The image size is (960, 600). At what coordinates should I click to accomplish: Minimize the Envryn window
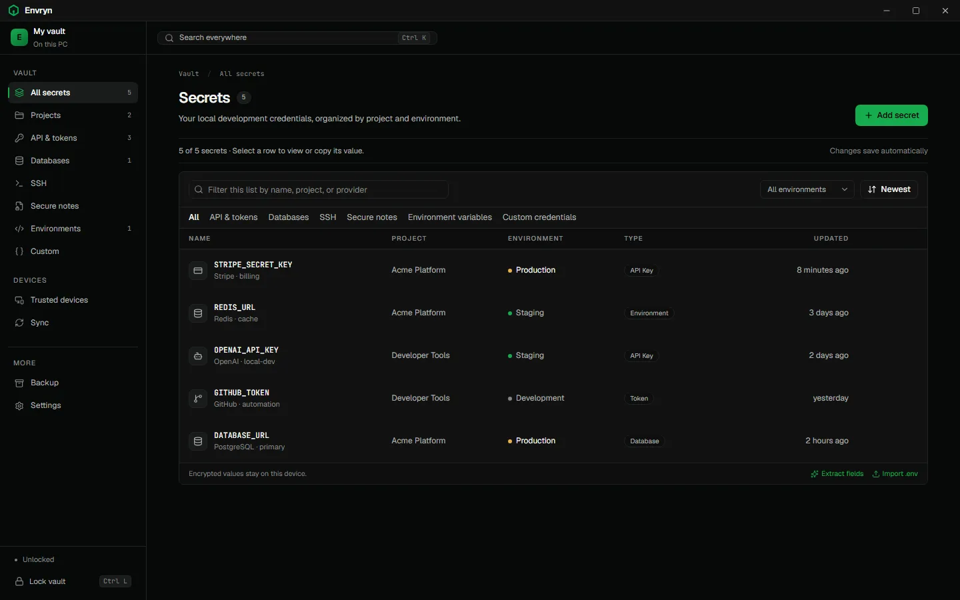point(887,11)
